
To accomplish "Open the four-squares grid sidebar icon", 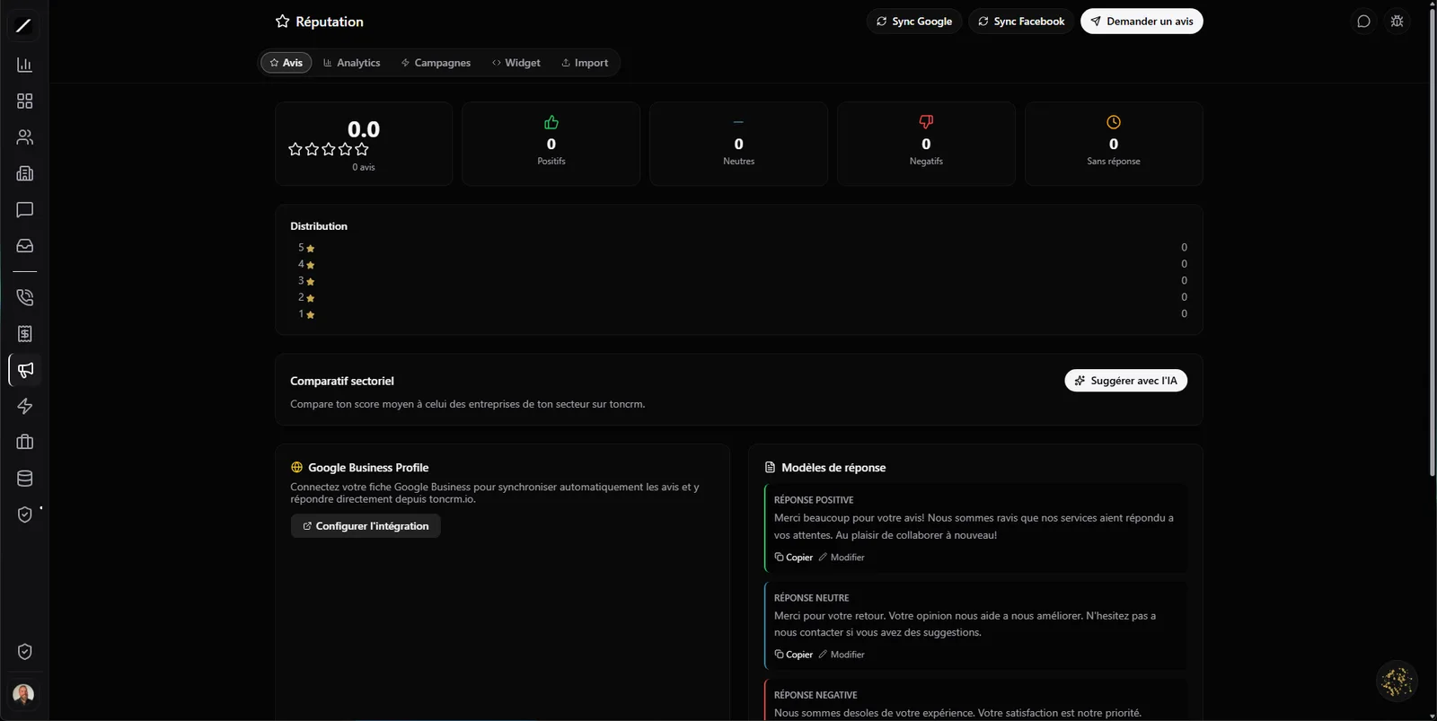I will [x=24, y=101].
